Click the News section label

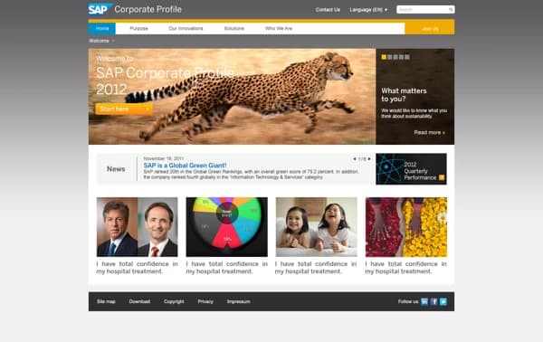pos(116,169)
